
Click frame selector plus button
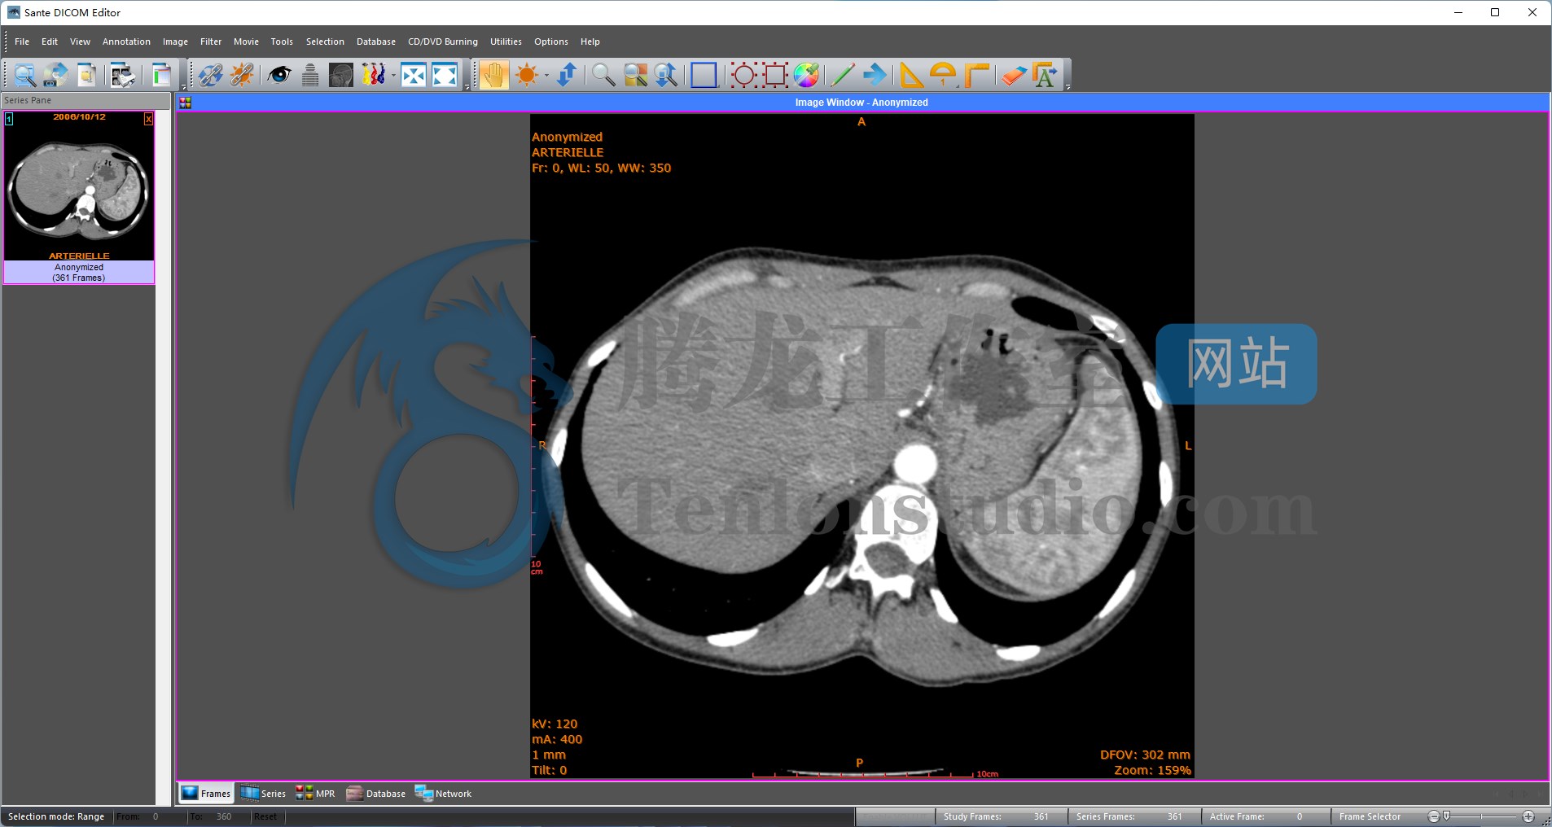click(x=1528, y=816)
